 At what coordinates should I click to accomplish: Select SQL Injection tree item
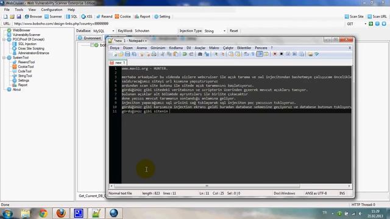click(x=27, y=44)
